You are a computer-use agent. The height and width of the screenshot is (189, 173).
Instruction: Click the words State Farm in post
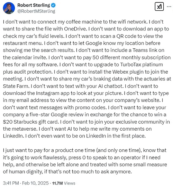click(16, 86)
